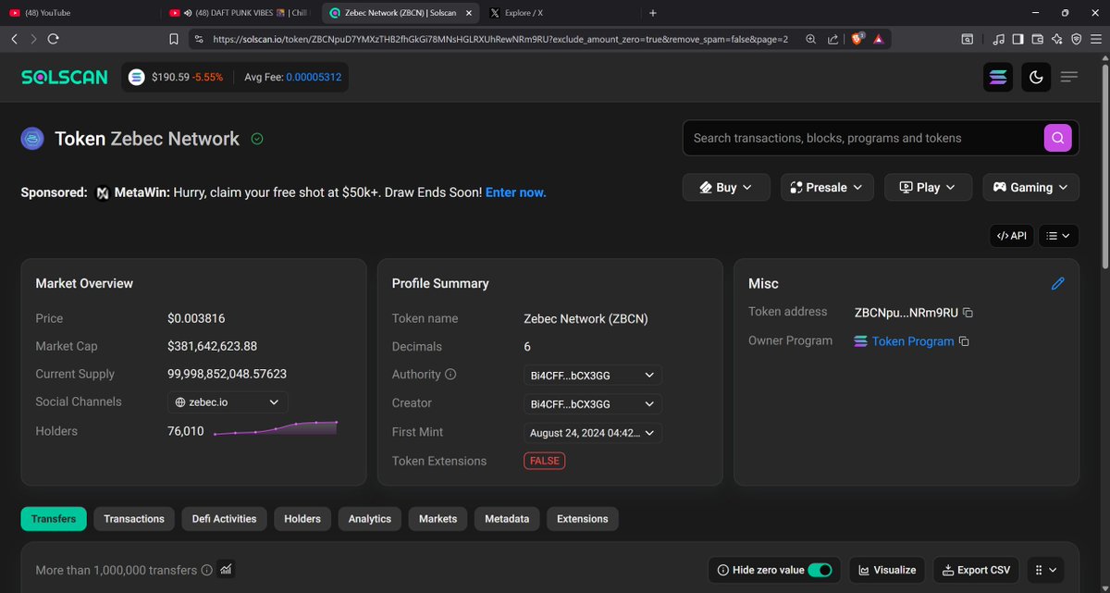
Task: Copy the token address ZBCNpu...NRm9RU
Action: [x=968, y=313]
